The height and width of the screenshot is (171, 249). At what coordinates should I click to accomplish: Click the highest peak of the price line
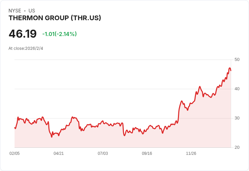click(230, 68)
